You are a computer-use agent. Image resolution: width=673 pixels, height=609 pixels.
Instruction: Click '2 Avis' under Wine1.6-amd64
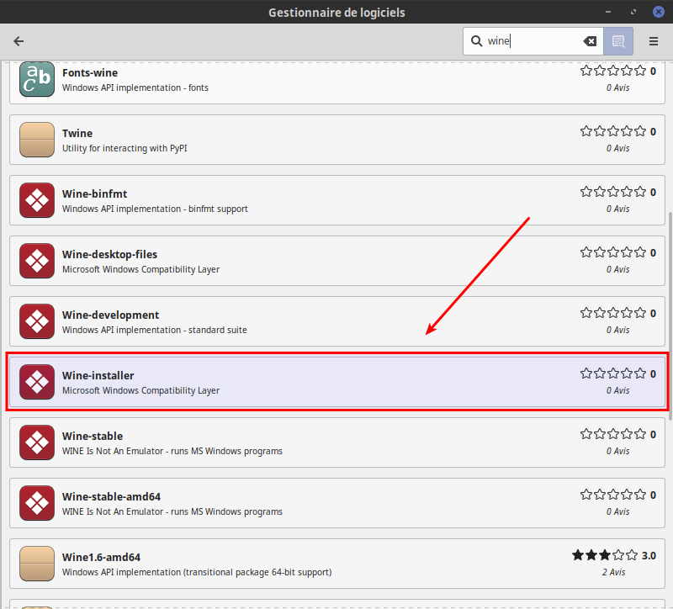(x=614, y=572)
